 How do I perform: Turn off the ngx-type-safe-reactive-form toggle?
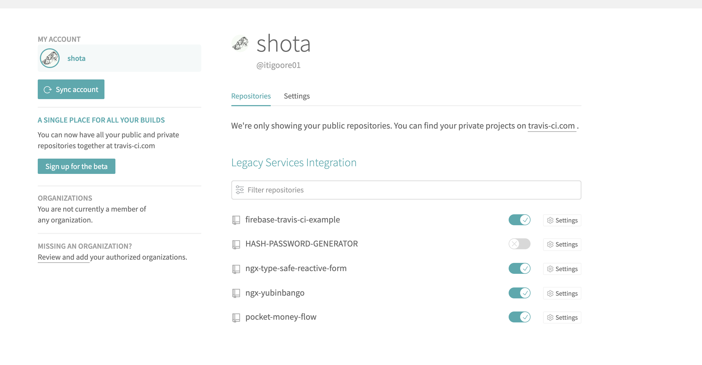pos(519,268)
